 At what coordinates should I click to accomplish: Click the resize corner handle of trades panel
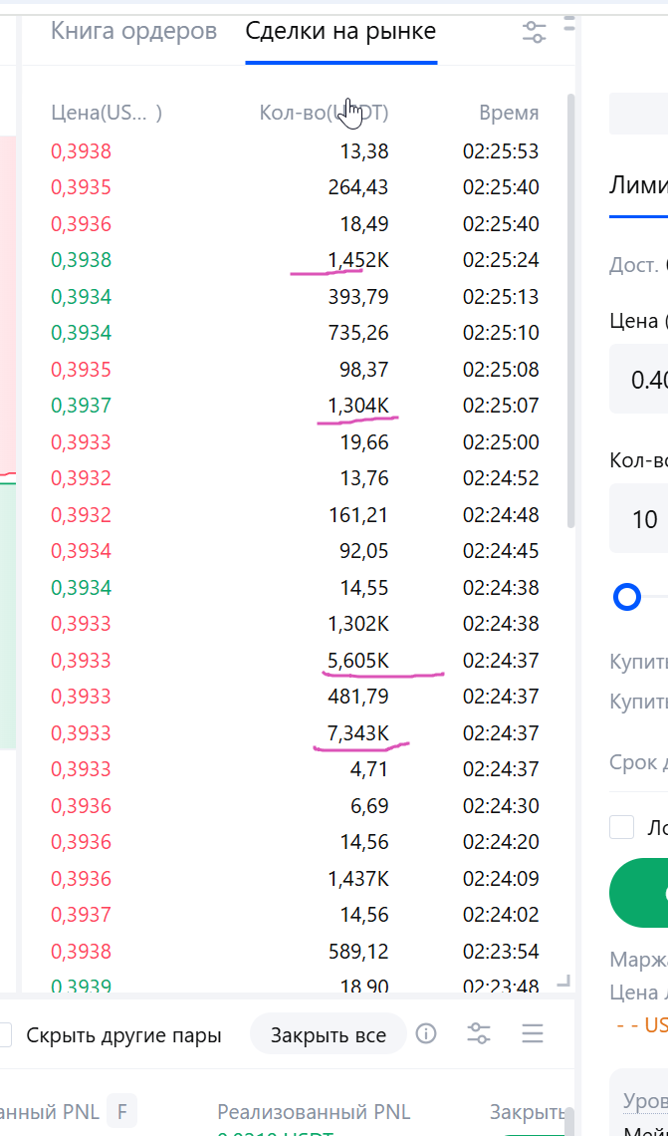point(563,981)
